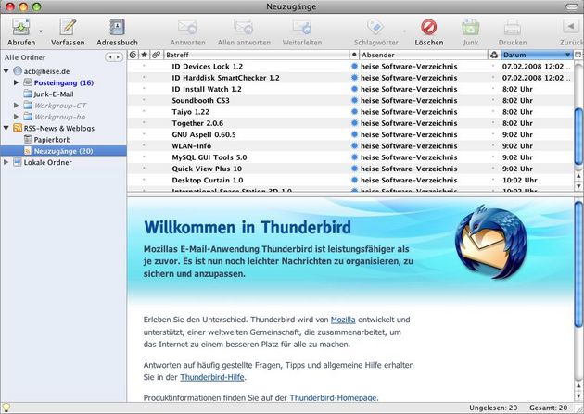Open message ID Harddisk SmartChecker 1.2

225,78
